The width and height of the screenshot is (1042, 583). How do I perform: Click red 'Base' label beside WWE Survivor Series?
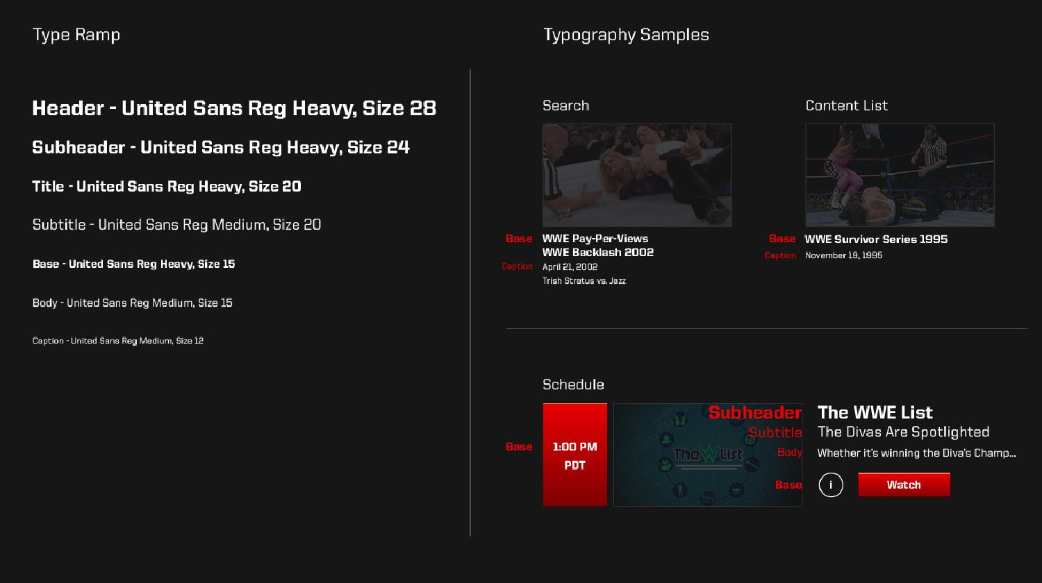pos(782,239)
